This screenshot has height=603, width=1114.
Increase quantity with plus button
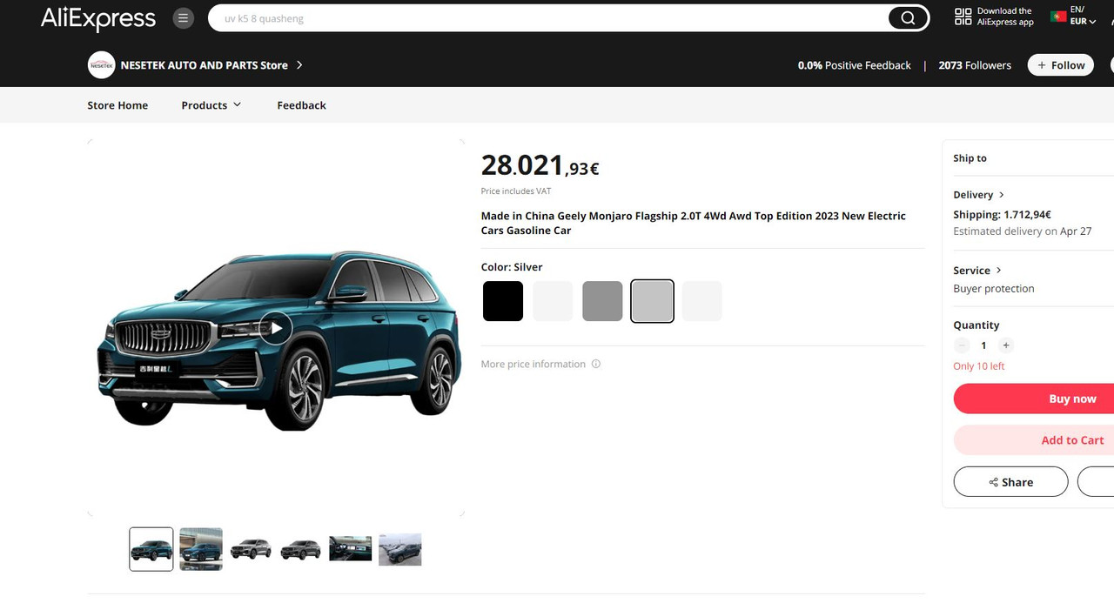pos(1006,345)
